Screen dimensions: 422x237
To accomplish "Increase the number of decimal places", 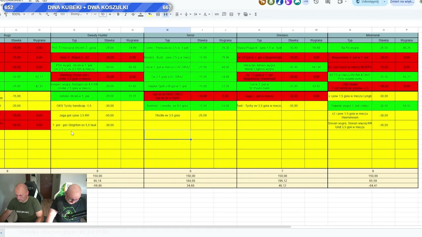I will pos(55,14).
